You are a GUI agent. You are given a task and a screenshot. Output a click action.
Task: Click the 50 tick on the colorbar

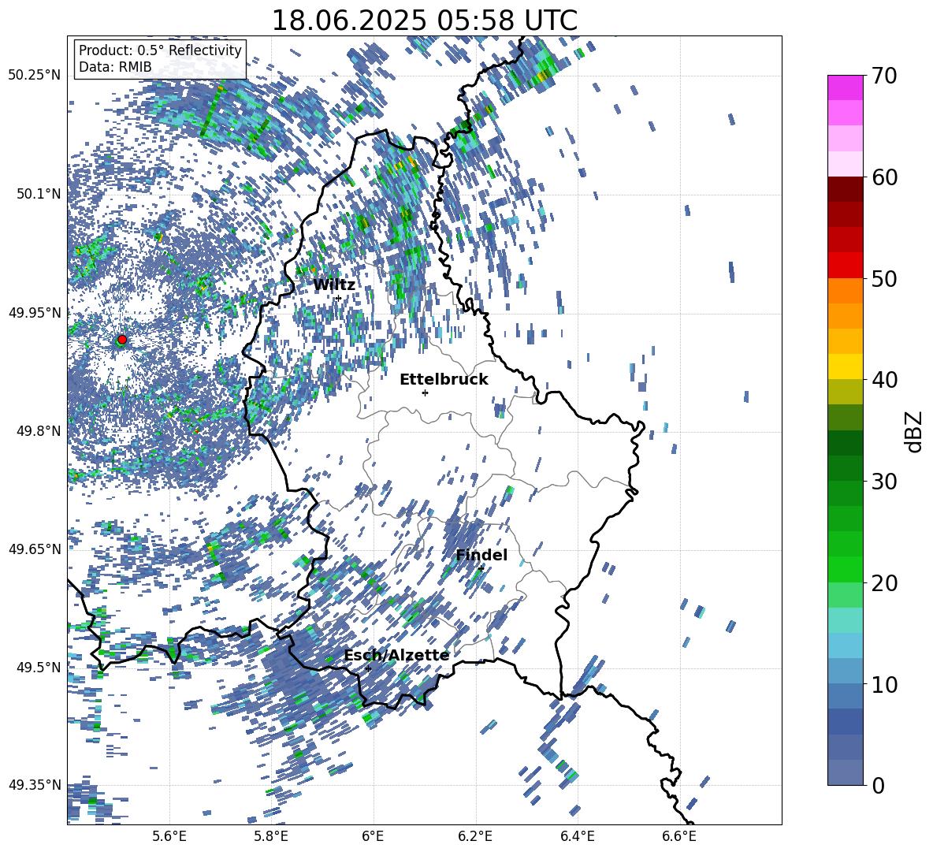(884, 278)
